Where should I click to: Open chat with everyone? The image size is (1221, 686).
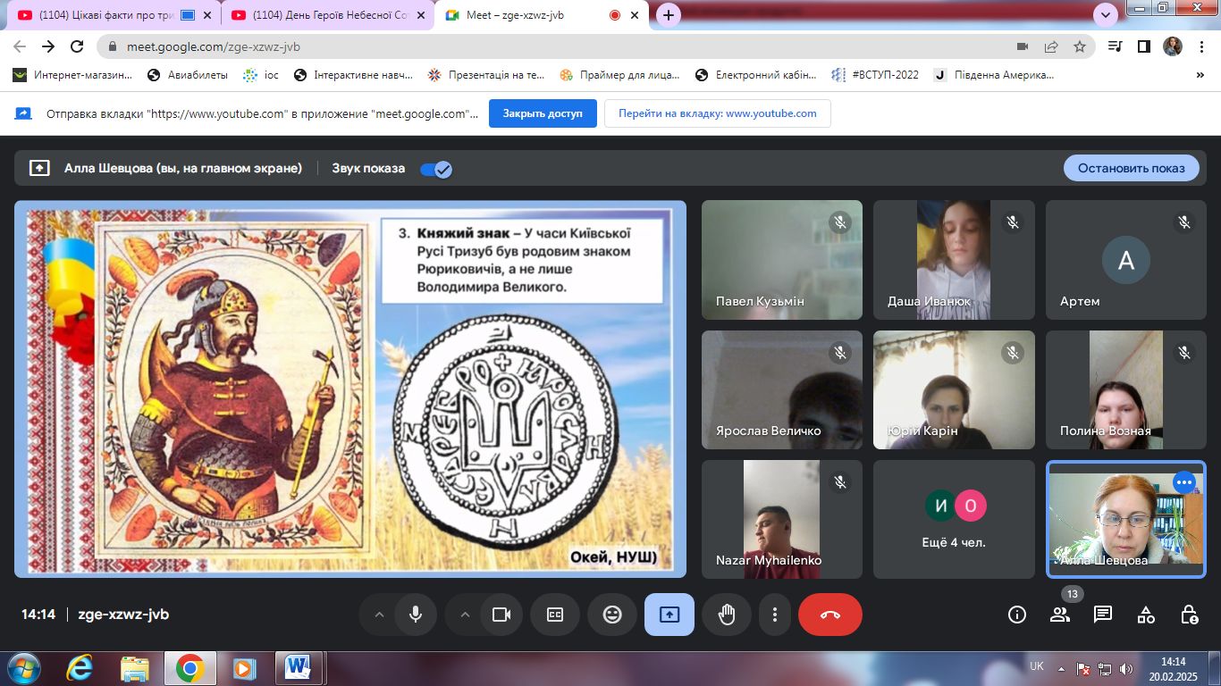coord(1103,615)
